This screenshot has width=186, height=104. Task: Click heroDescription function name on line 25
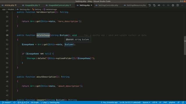(46, 12)
